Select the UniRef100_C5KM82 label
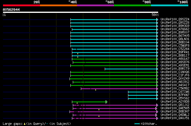 [x=175, y=89]
